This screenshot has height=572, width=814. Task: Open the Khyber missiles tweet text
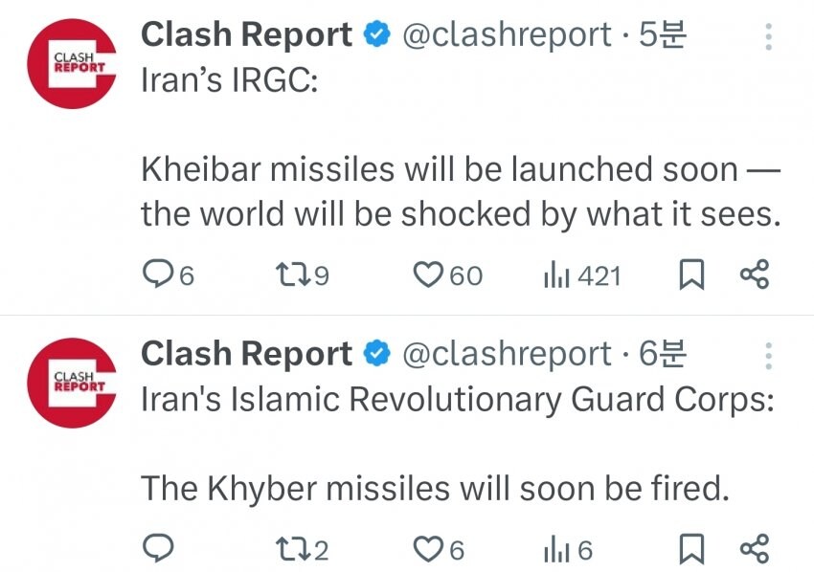(x=435, y=489)
